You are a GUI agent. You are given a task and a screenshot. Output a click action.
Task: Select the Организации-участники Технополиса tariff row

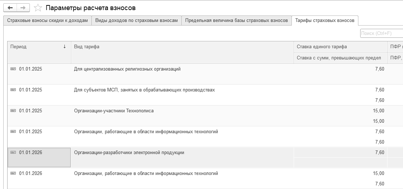[114, 111]
